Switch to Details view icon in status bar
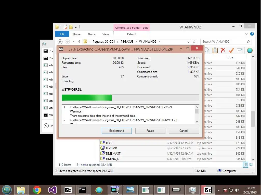The image size is (261, 195). pyautogui.click(x=245, y=165)
